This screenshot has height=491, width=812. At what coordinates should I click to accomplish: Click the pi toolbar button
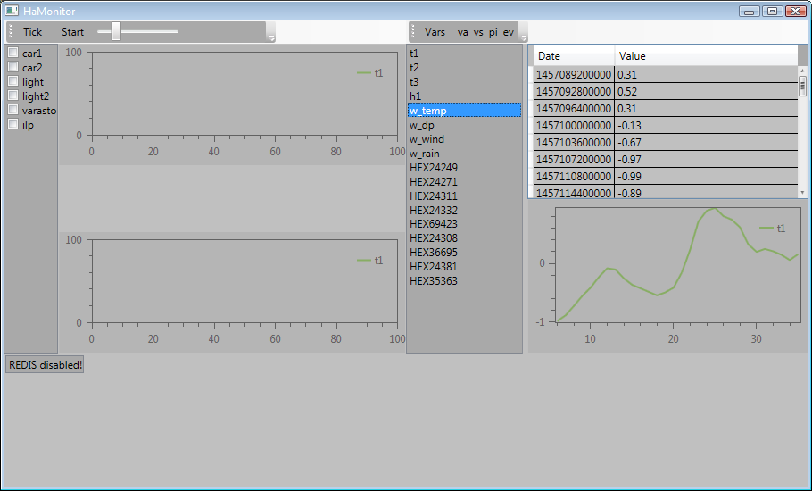pyautogui.click(x=493, y=32)
